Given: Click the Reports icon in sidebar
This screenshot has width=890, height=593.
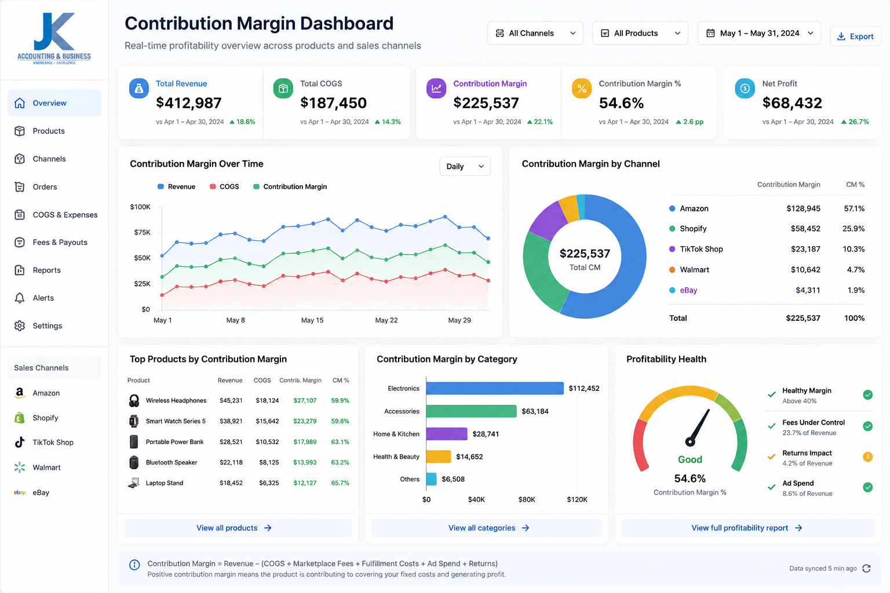Looking at the screenshot, I should click(x=20, y=270).
